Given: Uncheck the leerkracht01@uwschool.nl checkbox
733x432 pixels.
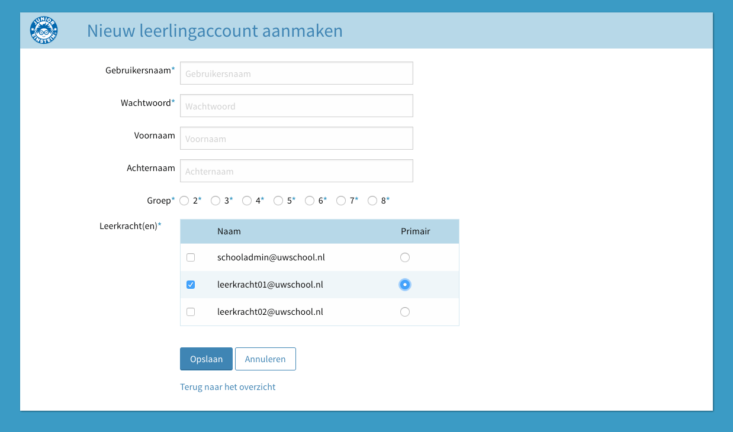Looking at the screenshot, I should [191, 285].
